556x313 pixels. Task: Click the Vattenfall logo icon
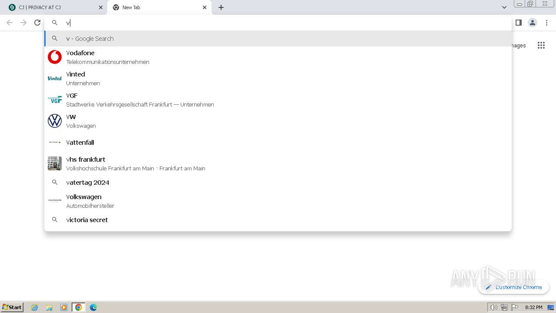55,142
